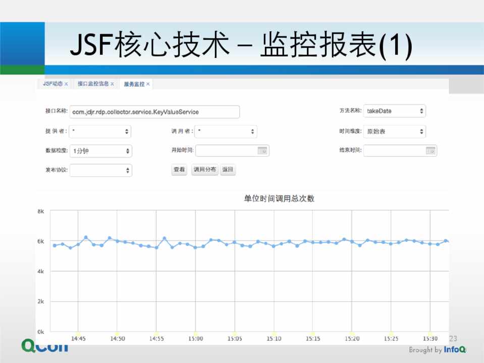484x363 pixels.
Task: Close the JSF动态 tab
Action: click(66, 84)
